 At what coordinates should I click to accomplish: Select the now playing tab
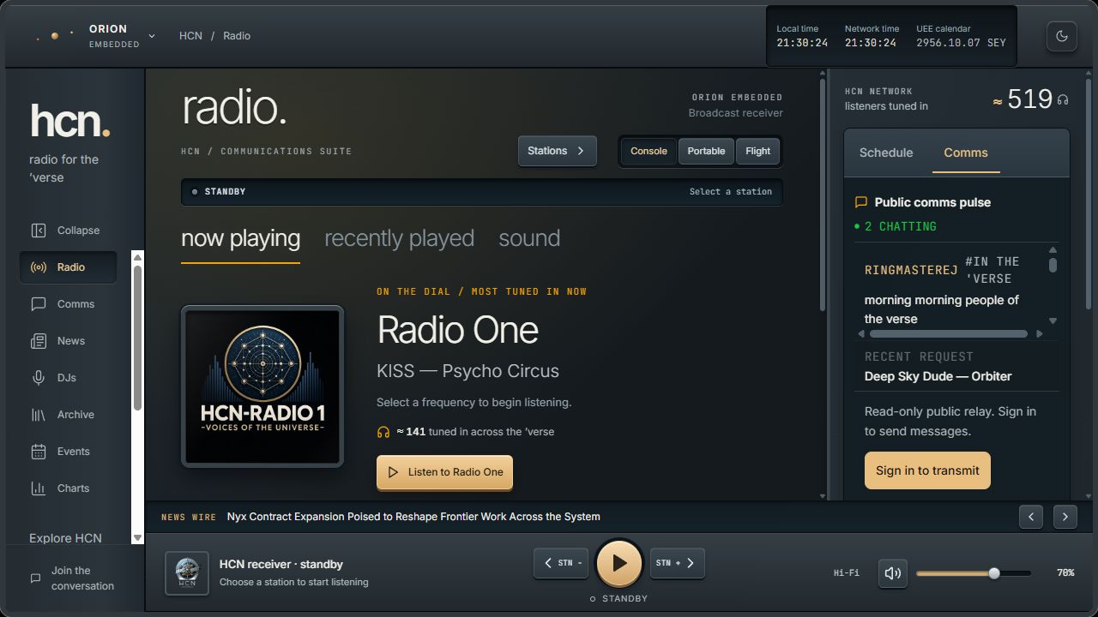[x=240, y=238]
